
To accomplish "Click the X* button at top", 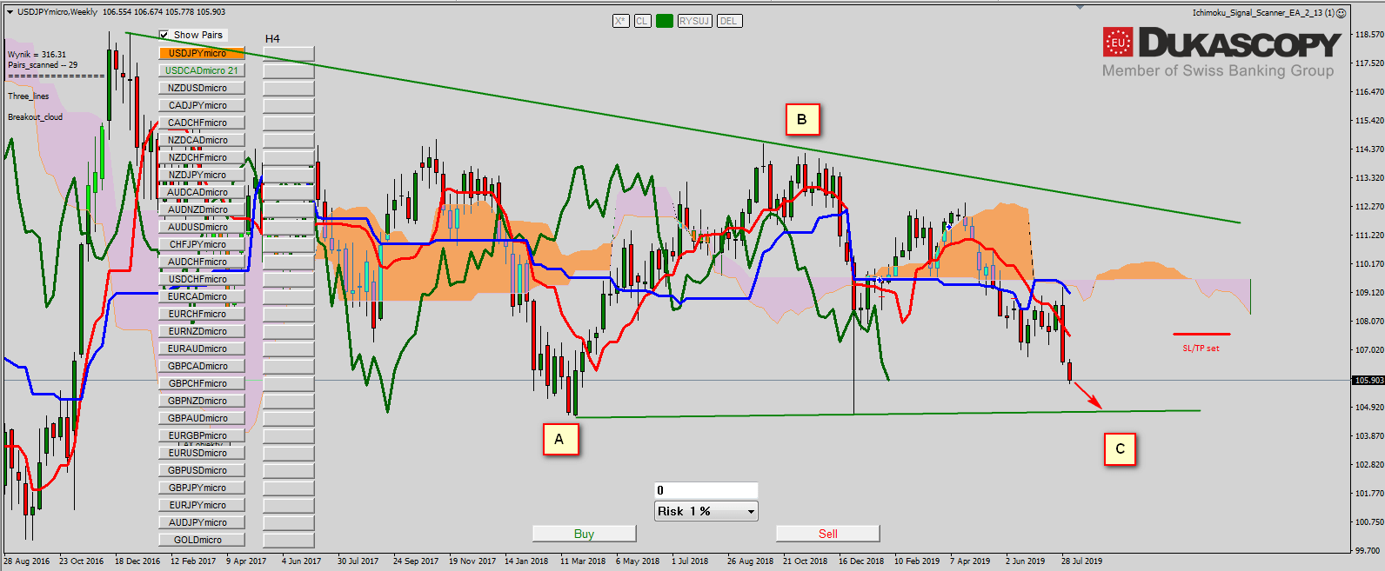I will 620,21.
